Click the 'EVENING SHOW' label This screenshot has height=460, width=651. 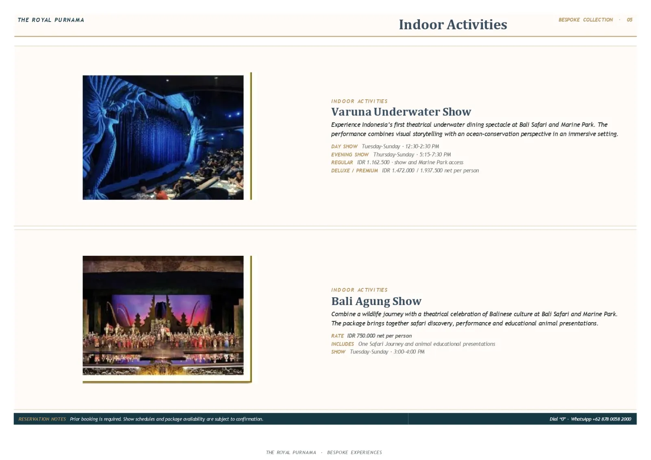click(x=350, y=155)
